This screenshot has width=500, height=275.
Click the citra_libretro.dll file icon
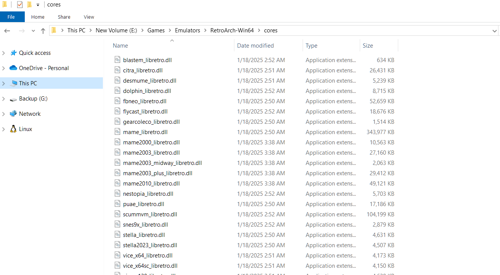click(117, 70)
